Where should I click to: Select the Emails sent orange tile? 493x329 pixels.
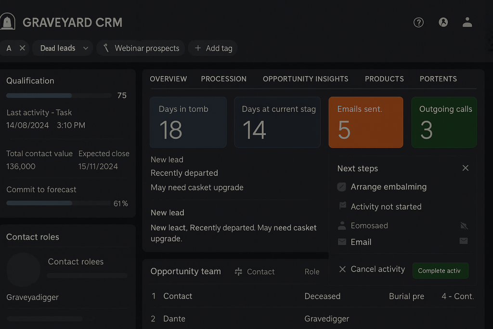(x=365, y=122)
